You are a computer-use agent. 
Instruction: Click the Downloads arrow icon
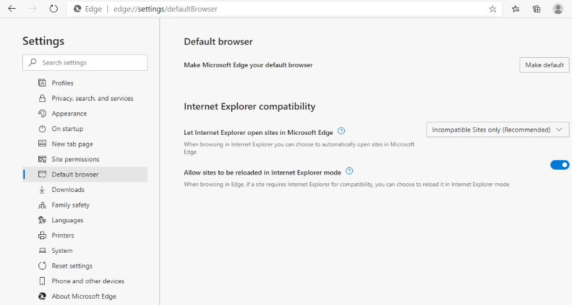coord(42,189)
